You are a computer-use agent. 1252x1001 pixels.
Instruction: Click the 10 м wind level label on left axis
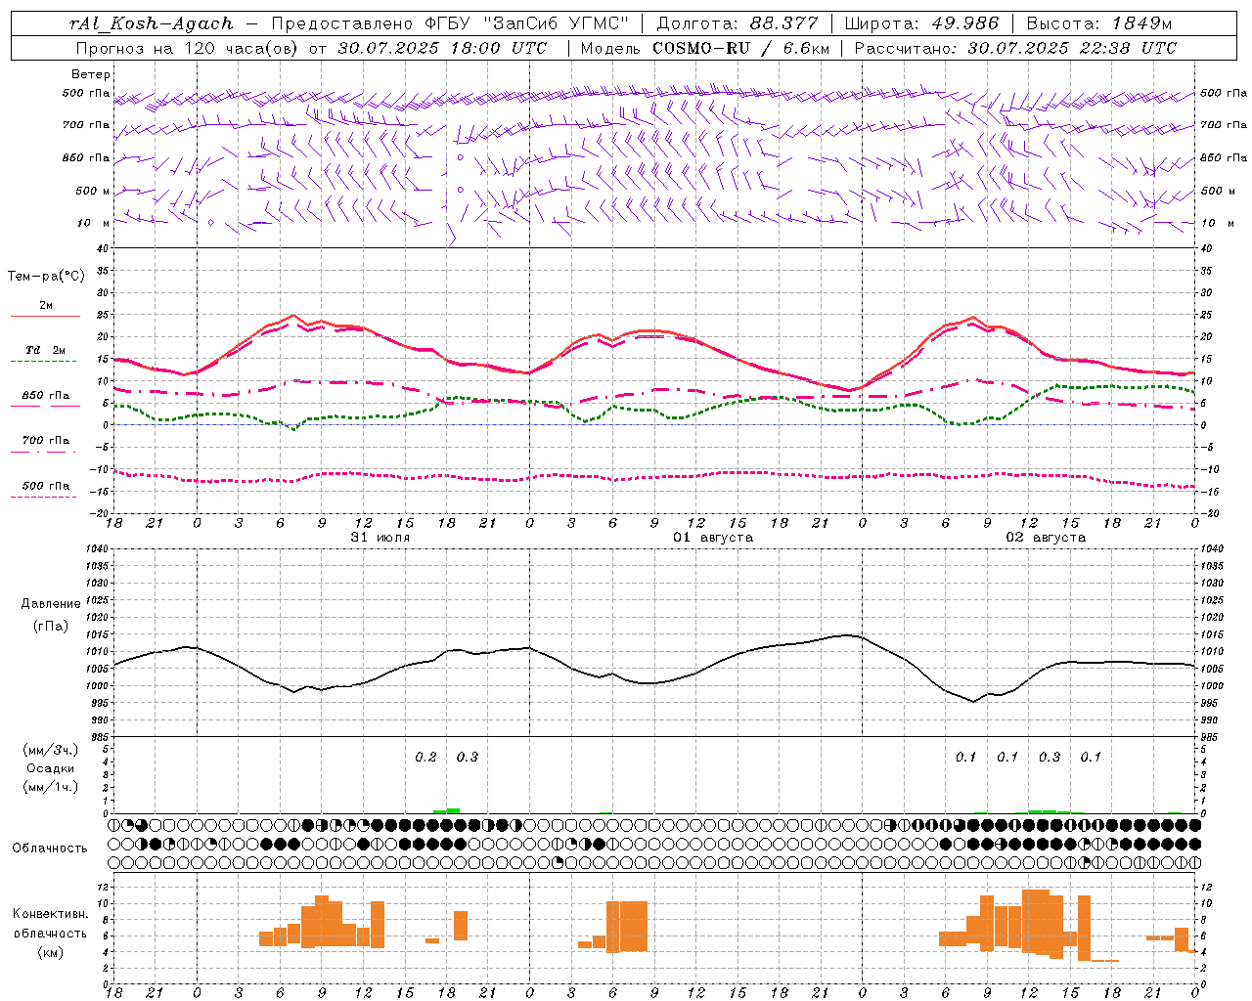coord(93,223)
